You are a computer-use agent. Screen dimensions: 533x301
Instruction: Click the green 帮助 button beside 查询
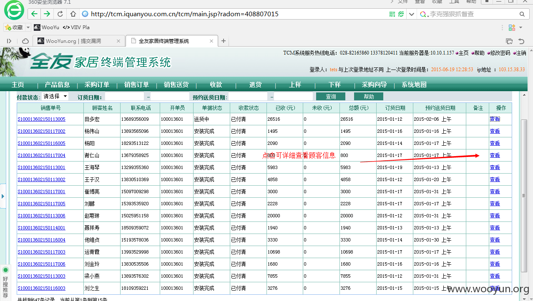pos(369,97)
